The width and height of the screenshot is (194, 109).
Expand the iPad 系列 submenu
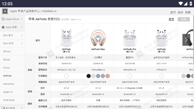tap(21, 43)
